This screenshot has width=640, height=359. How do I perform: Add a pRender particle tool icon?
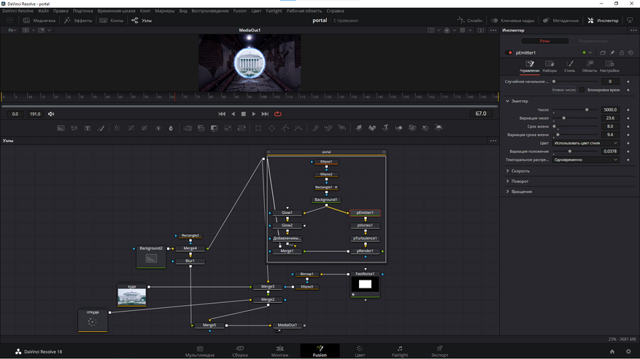coord(342,128)
